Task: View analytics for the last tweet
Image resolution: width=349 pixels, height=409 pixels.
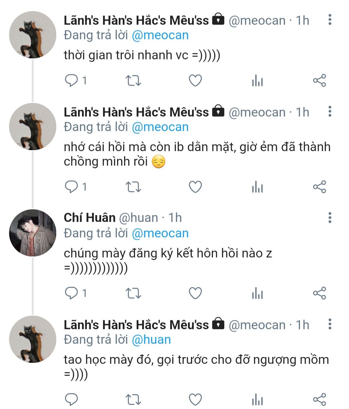Action: [257, 400]
